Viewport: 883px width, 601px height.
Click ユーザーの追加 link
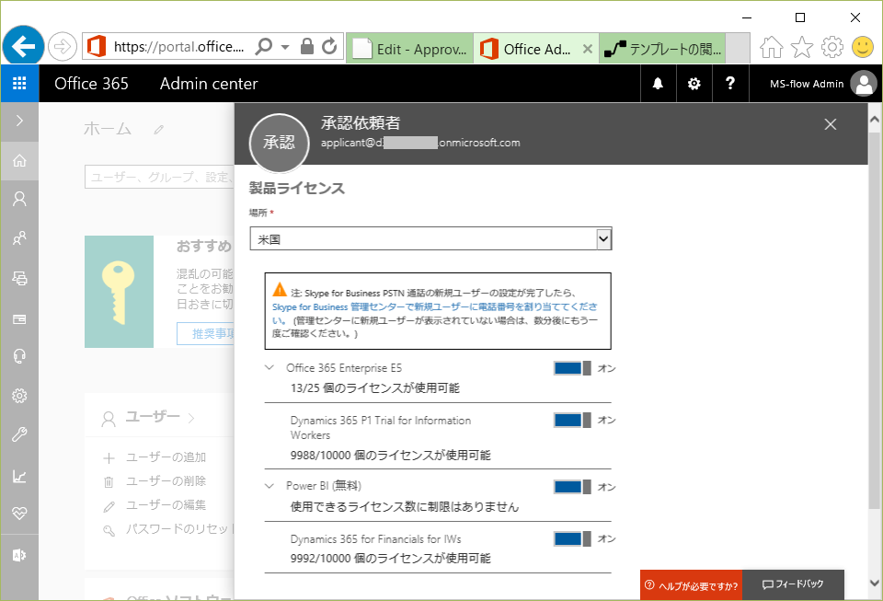tap(166, 457)
